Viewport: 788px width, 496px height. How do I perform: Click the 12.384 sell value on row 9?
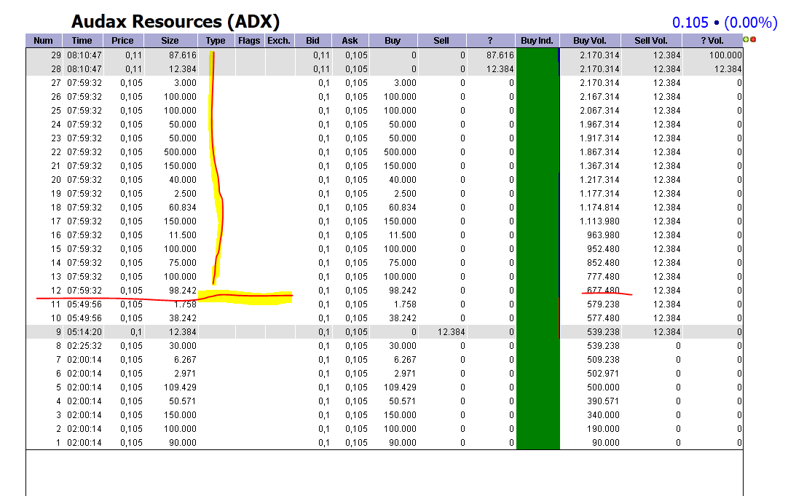click(x=452, y=331)
